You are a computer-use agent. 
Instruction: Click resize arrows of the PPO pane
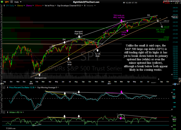click(x=8, y=88)
